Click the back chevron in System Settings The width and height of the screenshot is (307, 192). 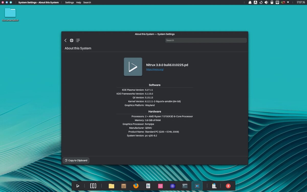pyautogui.click(x=65, y=40)
